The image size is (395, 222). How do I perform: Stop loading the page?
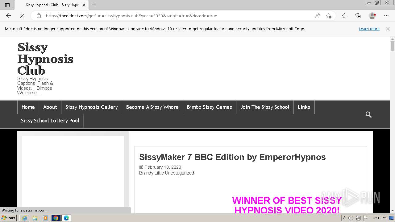(22, 16)
